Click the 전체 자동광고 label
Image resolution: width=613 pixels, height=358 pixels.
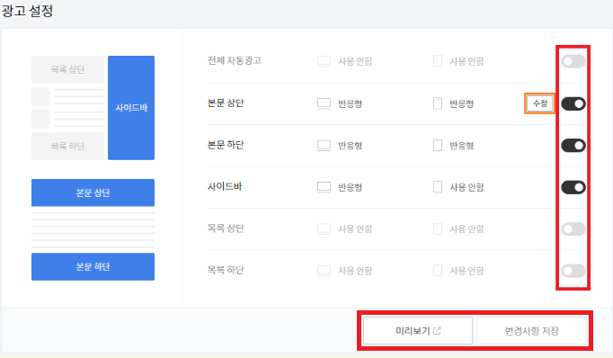pyautogui.click(x=235, y=60)
